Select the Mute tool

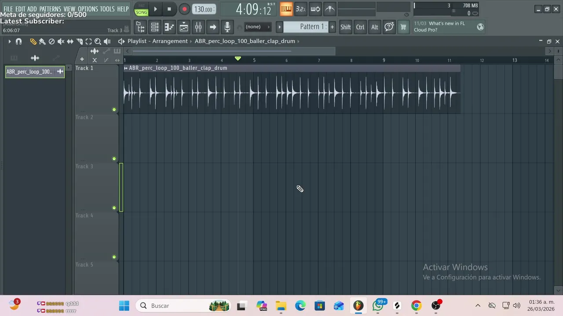(61, 41)
